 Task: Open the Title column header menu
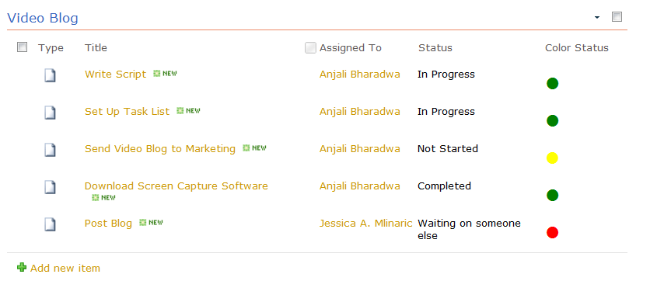pos(96,48)
